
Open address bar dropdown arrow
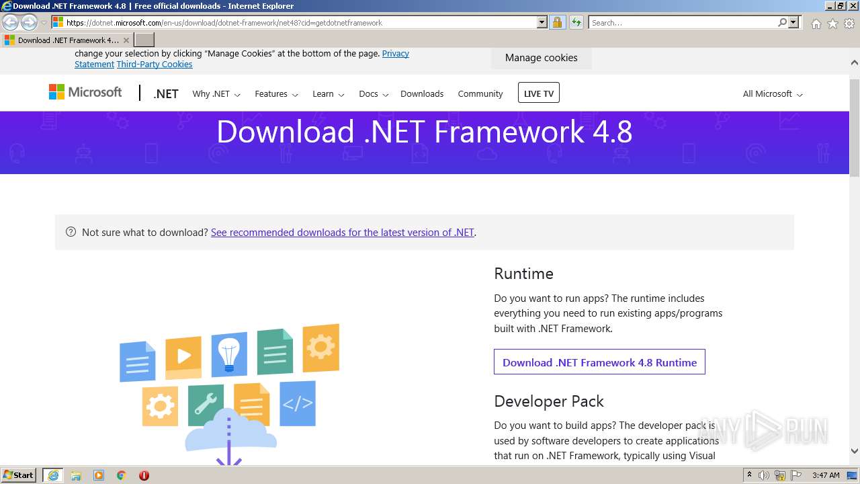[x=542, y=23]
